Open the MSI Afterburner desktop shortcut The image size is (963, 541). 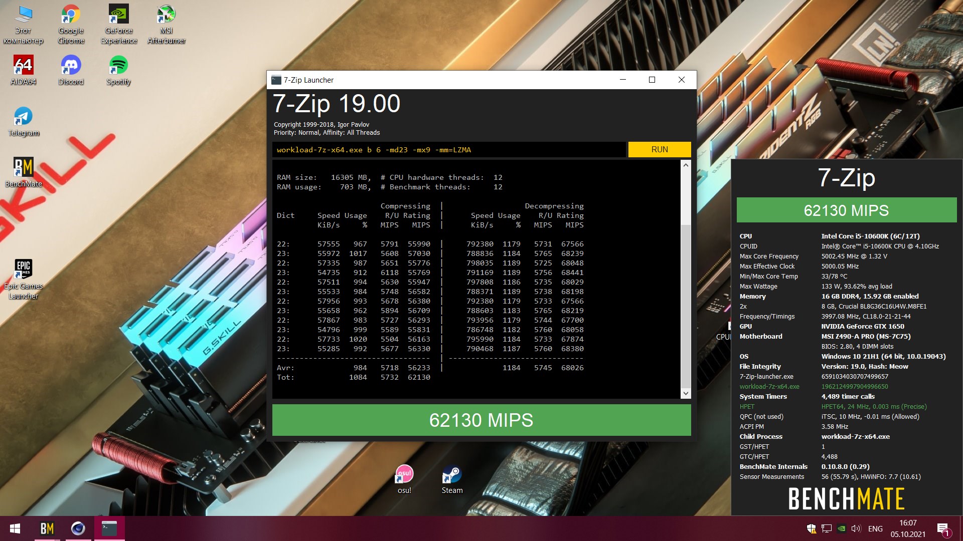[x=167, y=25]
